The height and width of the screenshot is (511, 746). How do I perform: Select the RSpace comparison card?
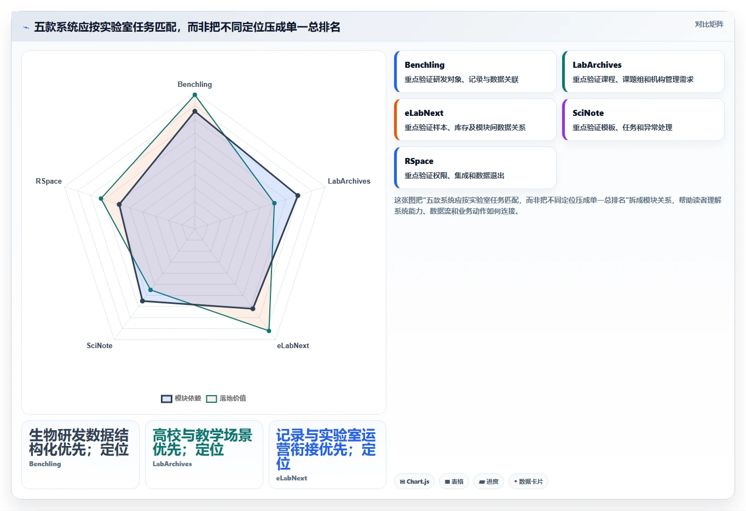(x=475, y=168)
